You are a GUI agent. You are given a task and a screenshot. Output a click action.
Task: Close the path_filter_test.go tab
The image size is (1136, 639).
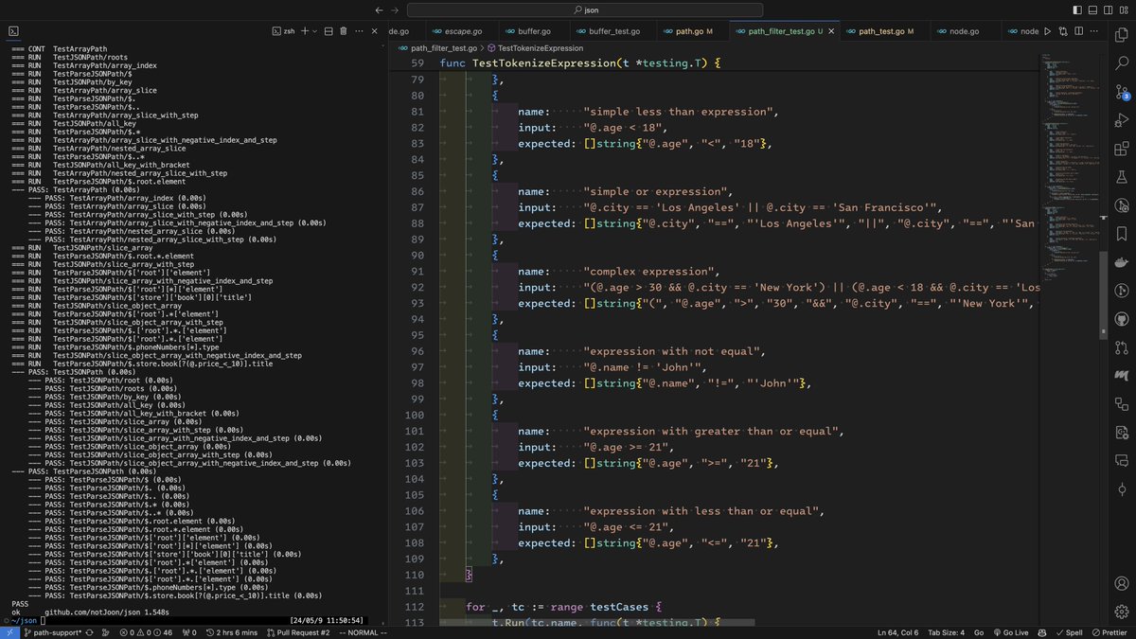coord(832,31)
